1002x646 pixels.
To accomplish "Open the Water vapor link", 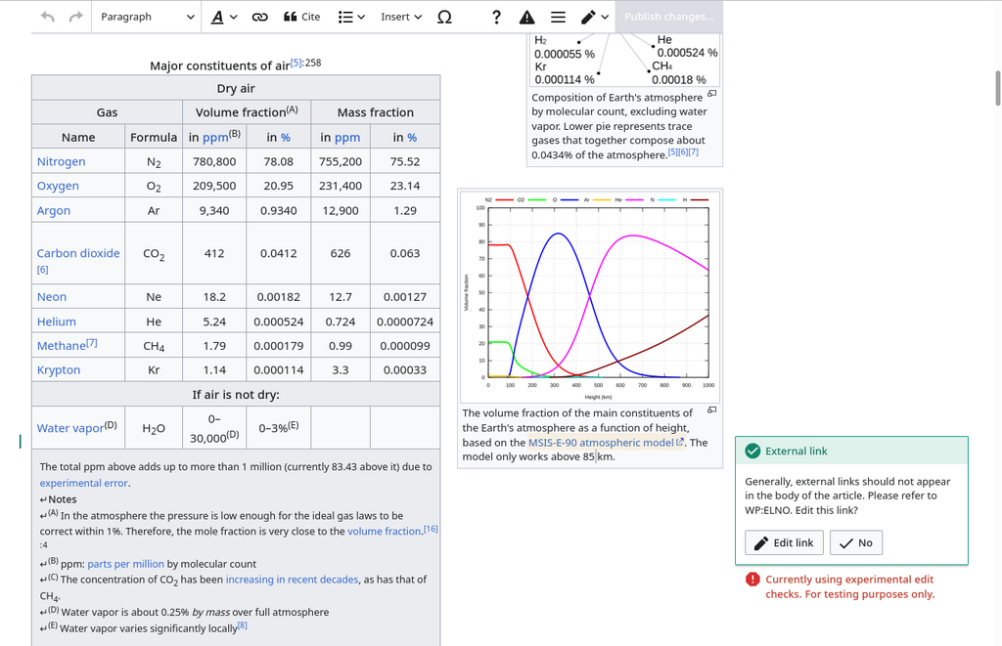I will (69, 428).
